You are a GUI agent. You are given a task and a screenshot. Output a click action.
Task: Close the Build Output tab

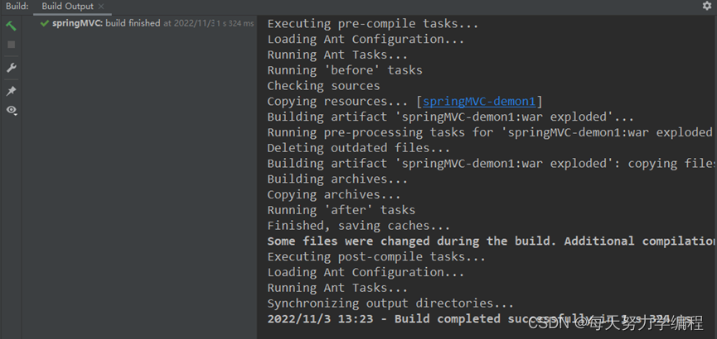pyautogui.click(x=101, y=7)
